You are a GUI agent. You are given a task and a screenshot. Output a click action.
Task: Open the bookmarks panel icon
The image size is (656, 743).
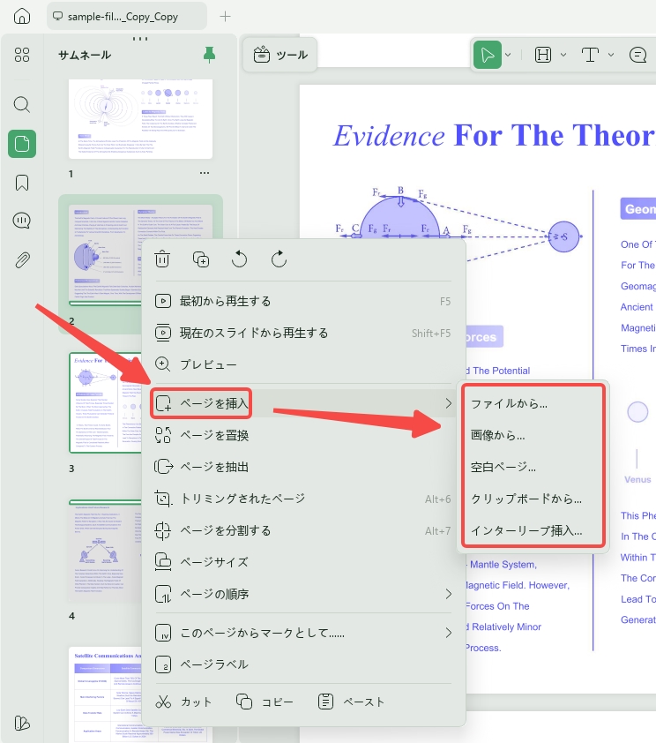coord(22,183)
